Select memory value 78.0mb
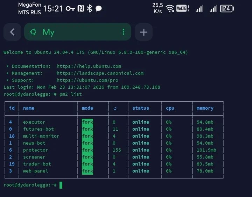 pos(205,171)
